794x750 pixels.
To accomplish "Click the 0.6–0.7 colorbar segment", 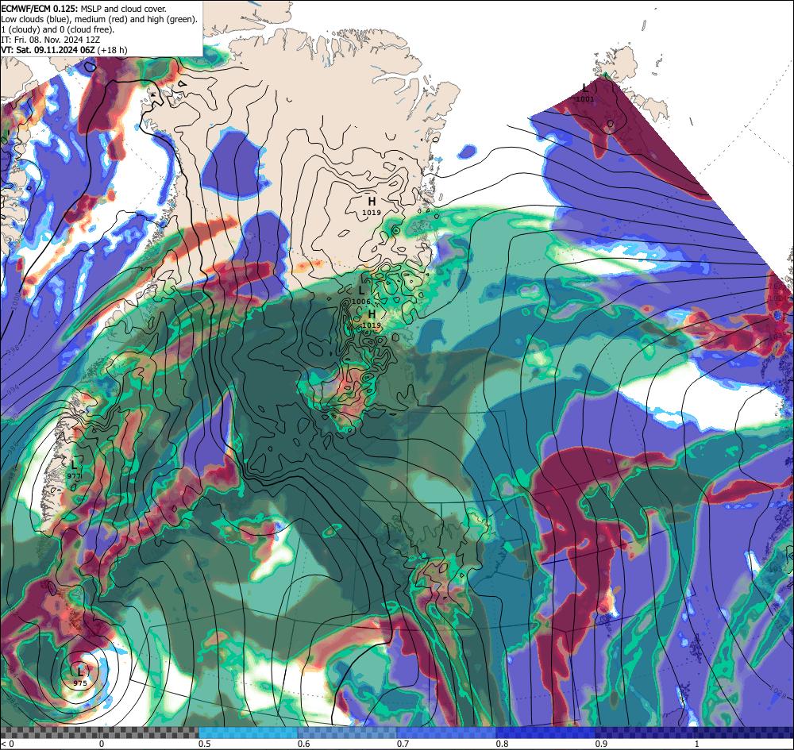I will pyautogui.click(x=348, y=733).
